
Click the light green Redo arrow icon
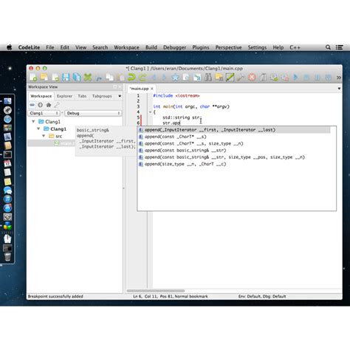143,78
